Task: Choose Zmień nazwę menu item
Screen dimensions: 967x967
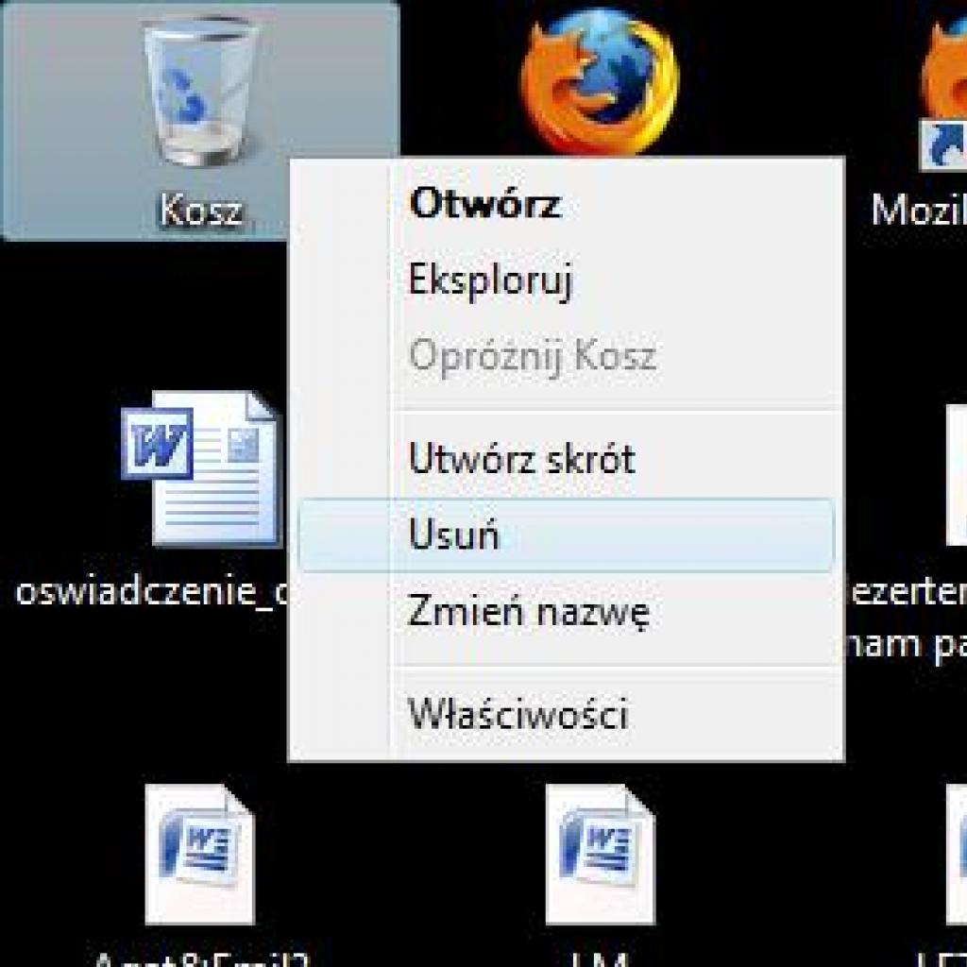Action: tap(567, 611)
